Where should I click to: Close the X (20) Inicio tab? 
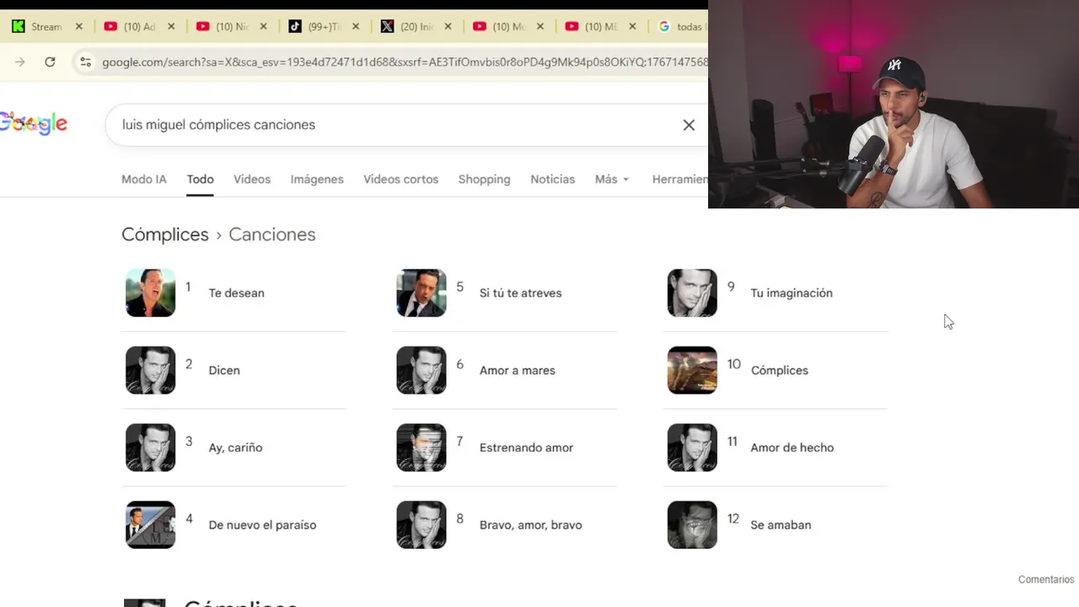pyautogui.click(x=448, y=27)
